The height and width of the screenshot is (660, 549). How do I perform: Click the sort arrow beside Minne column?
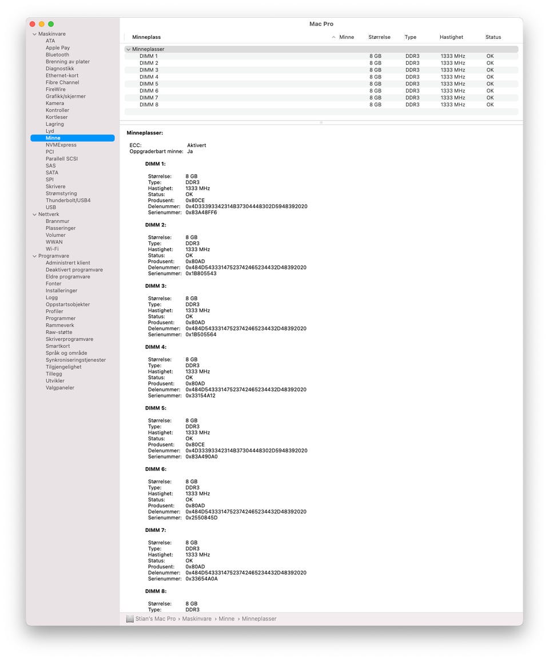(x=333, y=37)
